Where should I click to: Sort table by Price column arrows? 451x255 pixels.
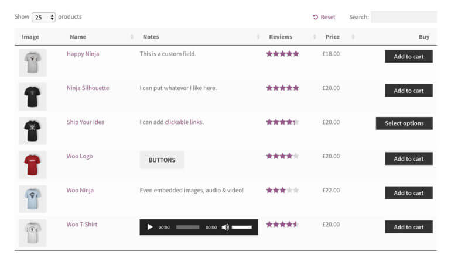coord(353,37)
